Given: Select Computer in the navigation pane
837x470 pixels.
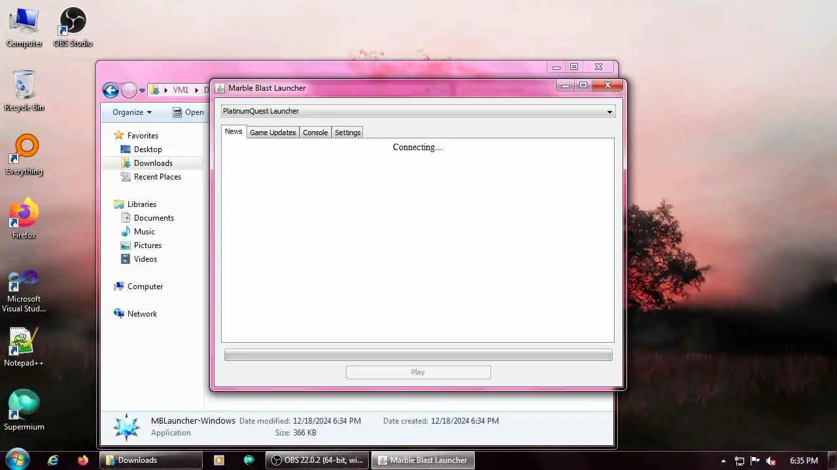Looking at the screenshot, I should [138, 287].
